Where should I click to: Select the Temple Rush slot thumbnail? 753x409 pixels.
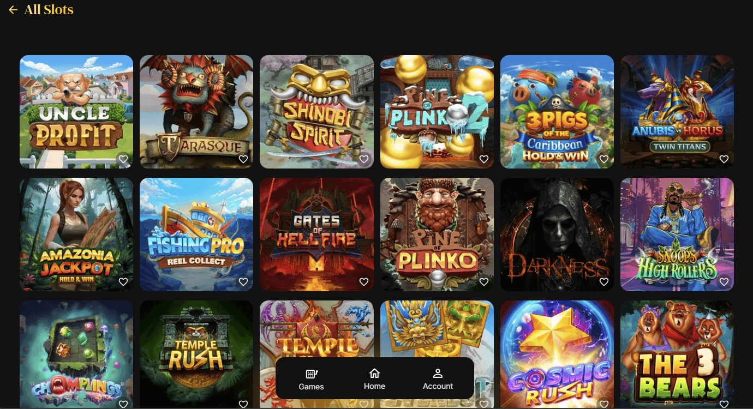[x=196, y=354]
